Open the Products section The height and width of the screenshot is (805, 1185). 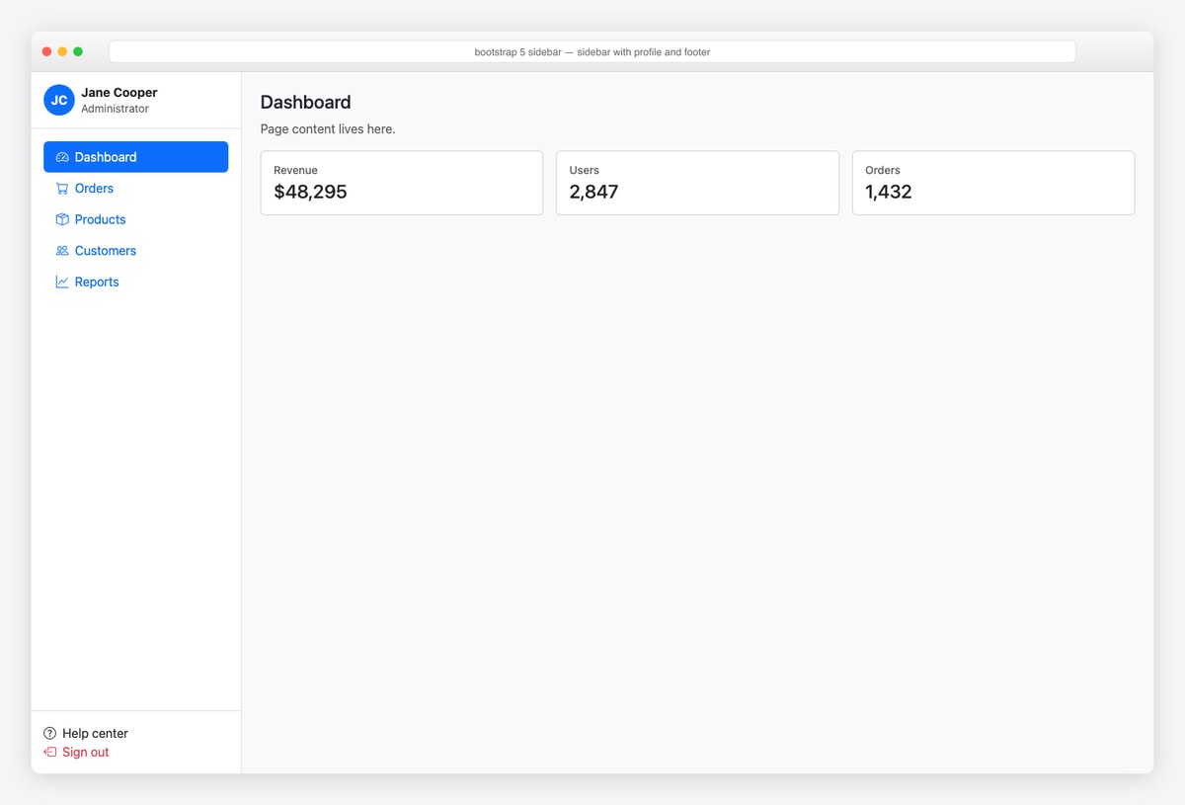136,219
